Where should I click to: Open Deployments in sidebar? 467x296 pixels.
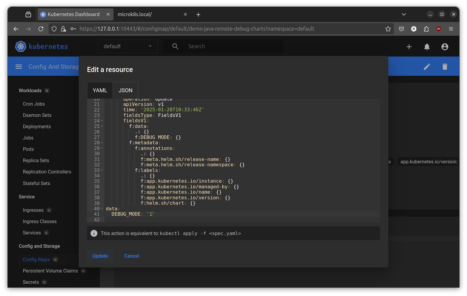pyautogui.click(x=37, y=126)
